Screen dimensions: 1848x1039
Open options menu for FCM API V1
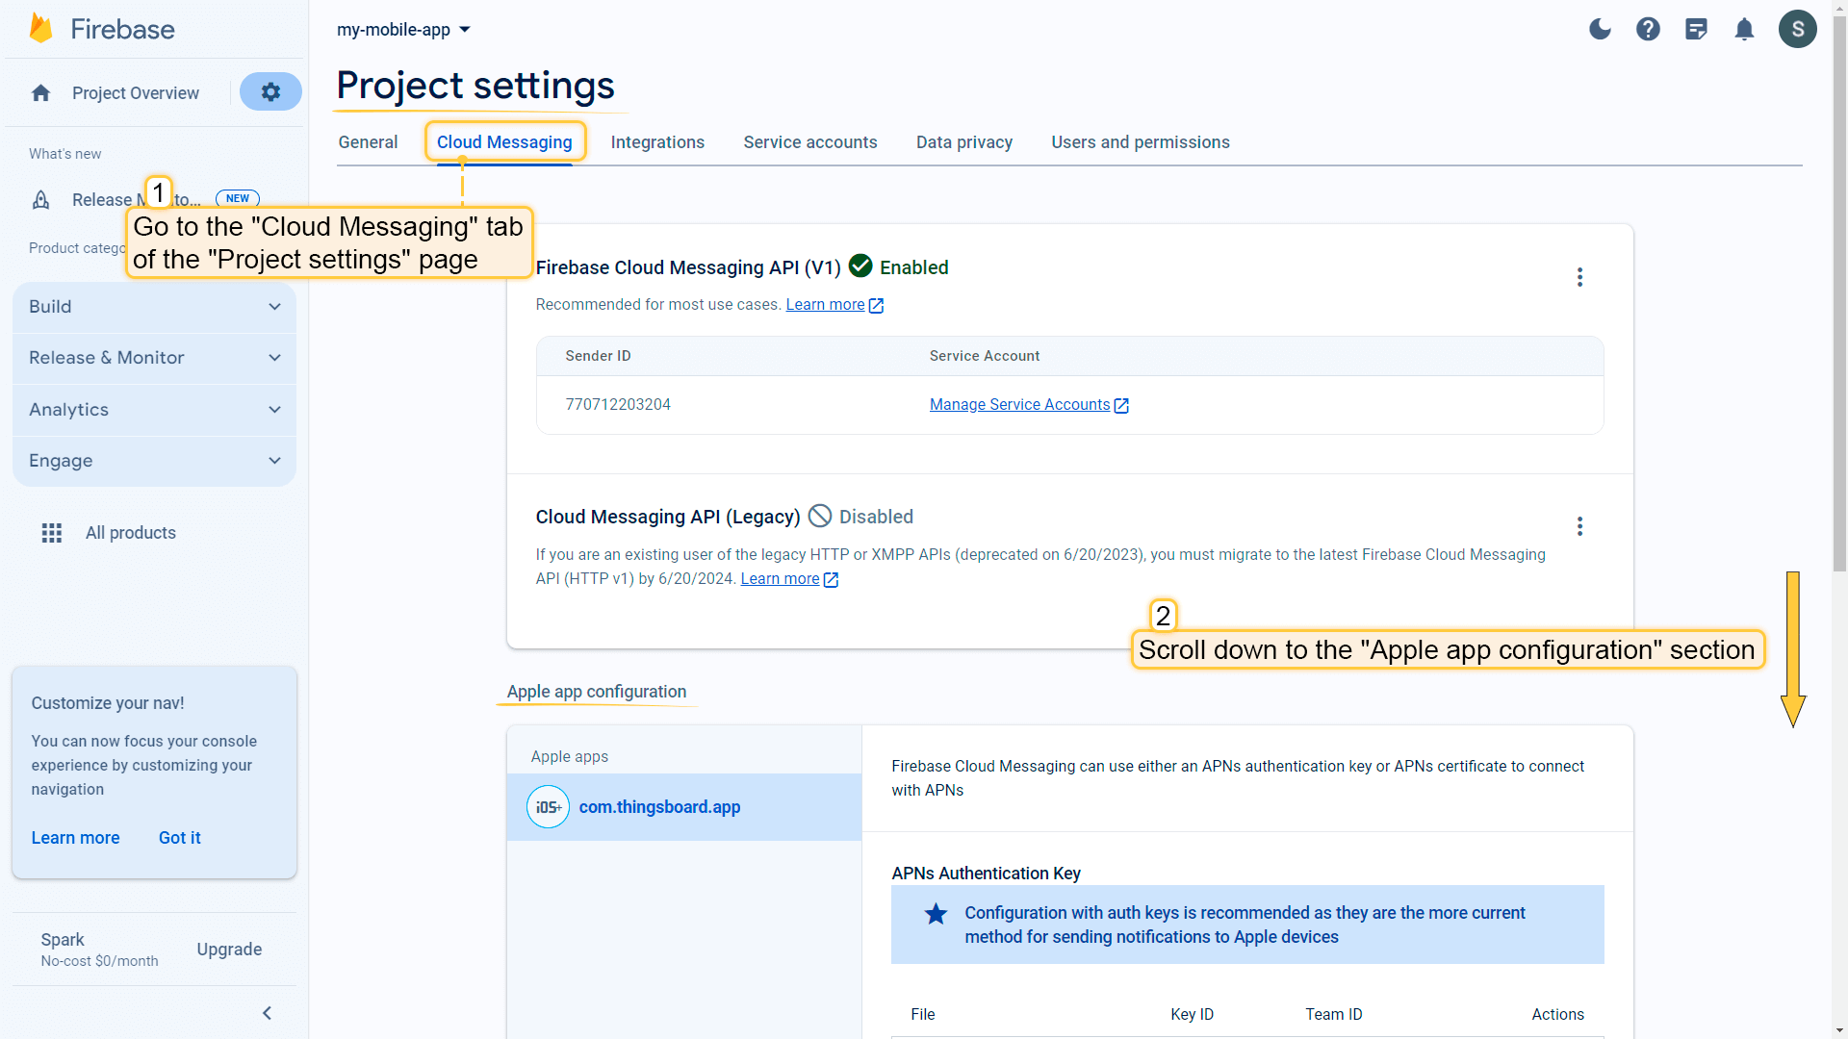click(x=1579, y=277)
